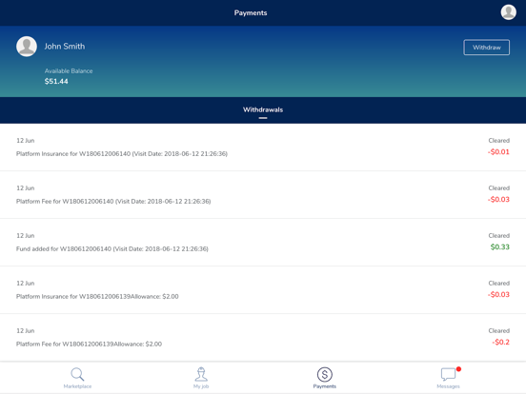The image size is (526, 394).
Task: Click 12 Jun date on Fund added row
Action: [x=26, y=235]
